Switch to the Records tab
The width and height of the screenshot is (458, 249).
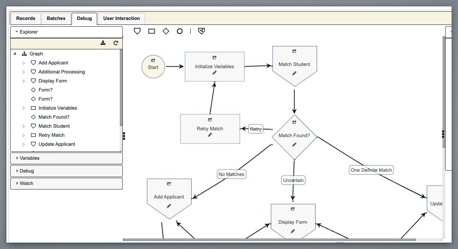tap(26, 18)
